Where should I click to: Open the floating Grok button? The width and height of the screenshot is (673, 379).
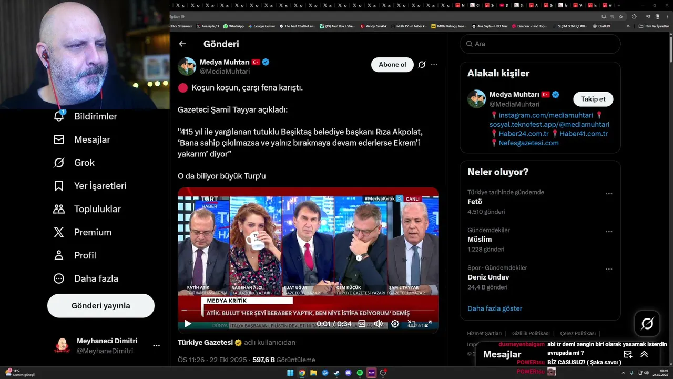point(647,324)
